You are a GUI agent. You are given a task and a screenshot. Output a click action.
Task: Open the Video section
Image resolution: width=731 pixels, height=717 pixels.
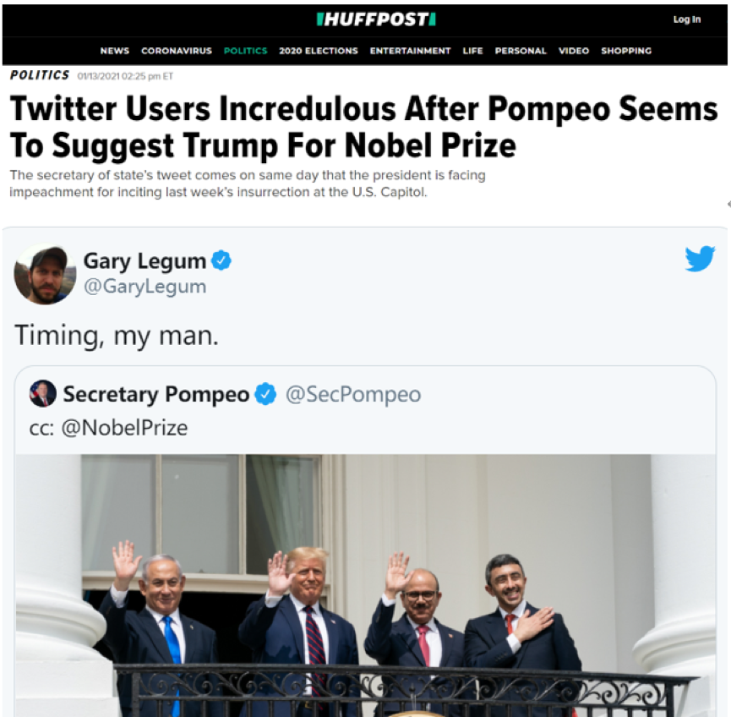(574, 51)
